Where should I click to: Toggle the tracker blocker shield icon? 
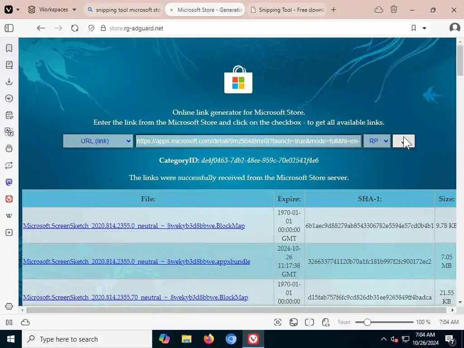92,28
